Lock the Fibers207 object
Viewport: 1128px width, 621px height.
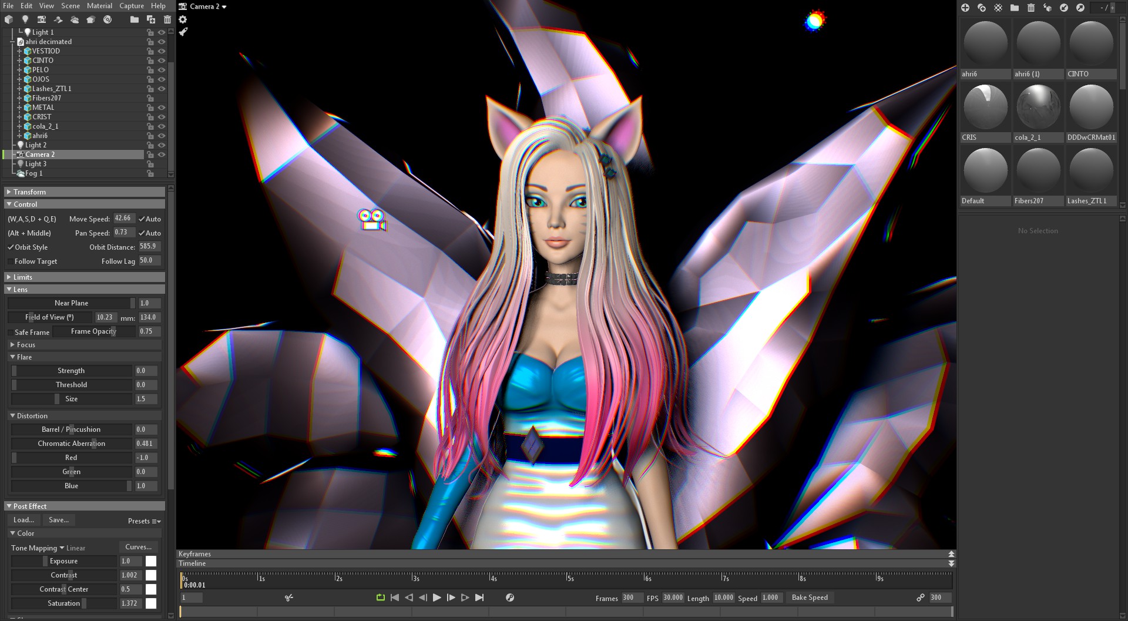coord(150,98)
